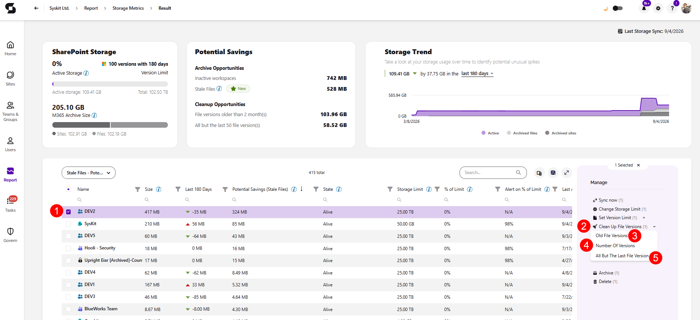
Task: Open the last 180 days period dropdown
Action: [x=477, y=74]
